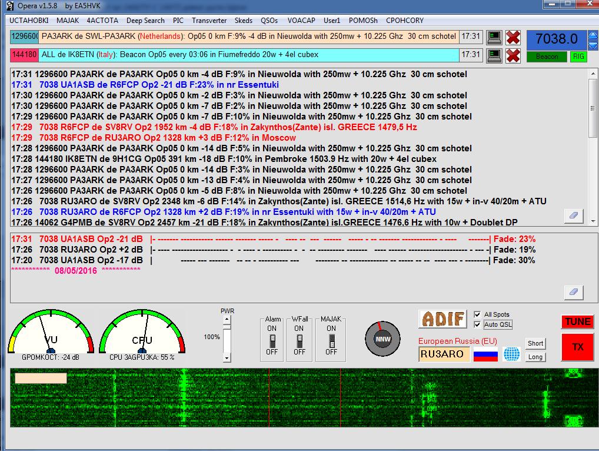The image size is (599, 451).
Task: Toggle the WFall ON/OFF switch
Action: pyautogui.click(x=299, y=340)
